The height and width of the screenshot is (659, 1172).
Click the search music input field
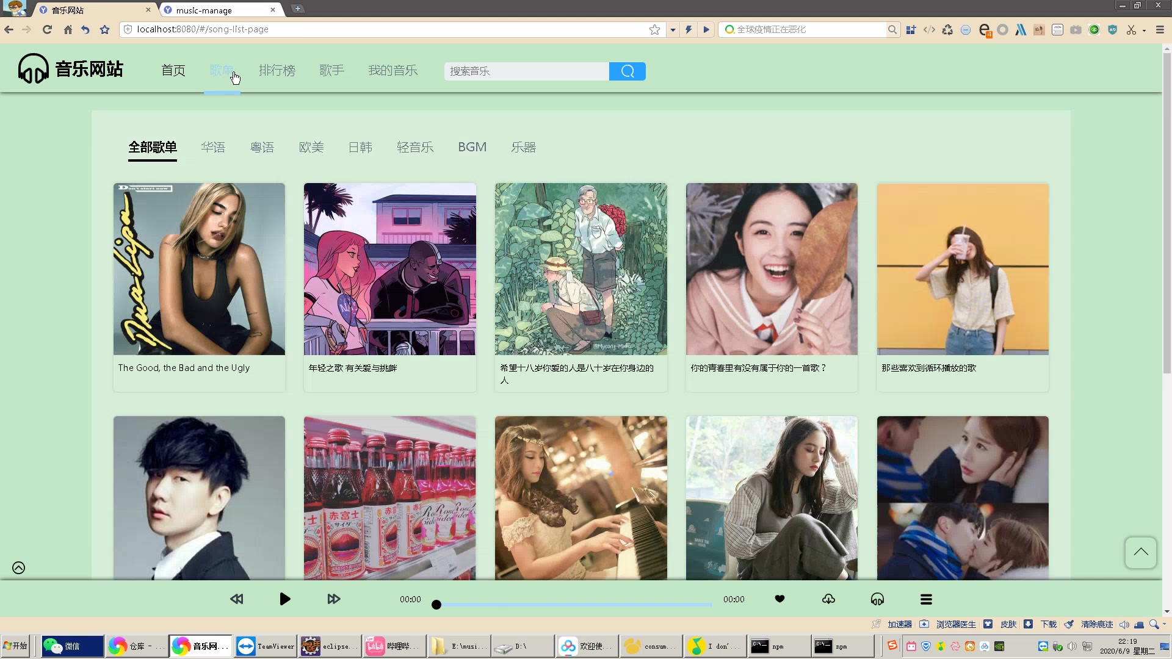coord(526,71)
